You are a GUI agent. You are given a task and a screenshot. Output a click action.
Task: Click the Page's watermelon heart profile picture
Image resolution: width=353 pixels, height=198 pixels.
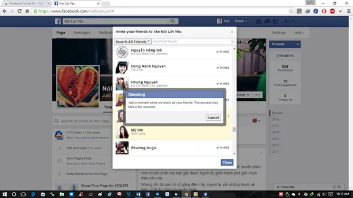(x=78, y=87)
